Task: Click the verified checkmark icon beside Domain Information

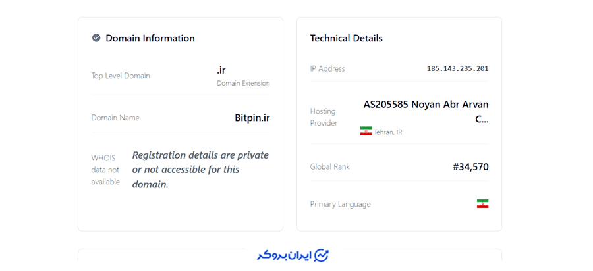Action: (96, 38)
